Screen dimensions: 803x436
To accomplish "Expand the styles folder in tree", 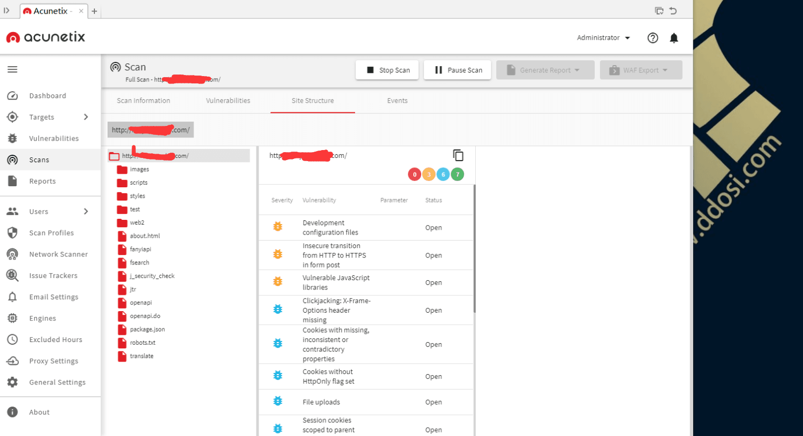I will point(122,196).
